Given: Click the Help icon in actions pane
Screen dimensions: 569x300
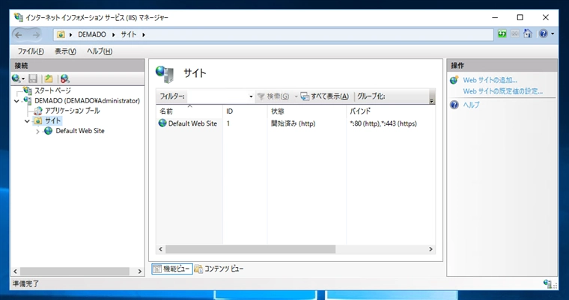Looking at the screenshot, I should (x=454, y=105).
